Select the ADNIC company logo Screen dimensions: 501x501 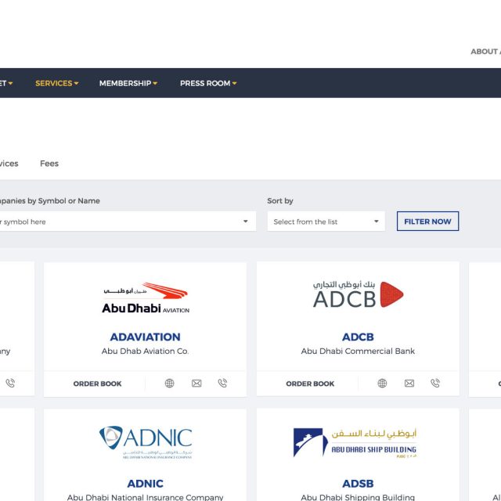coord(145,442)
